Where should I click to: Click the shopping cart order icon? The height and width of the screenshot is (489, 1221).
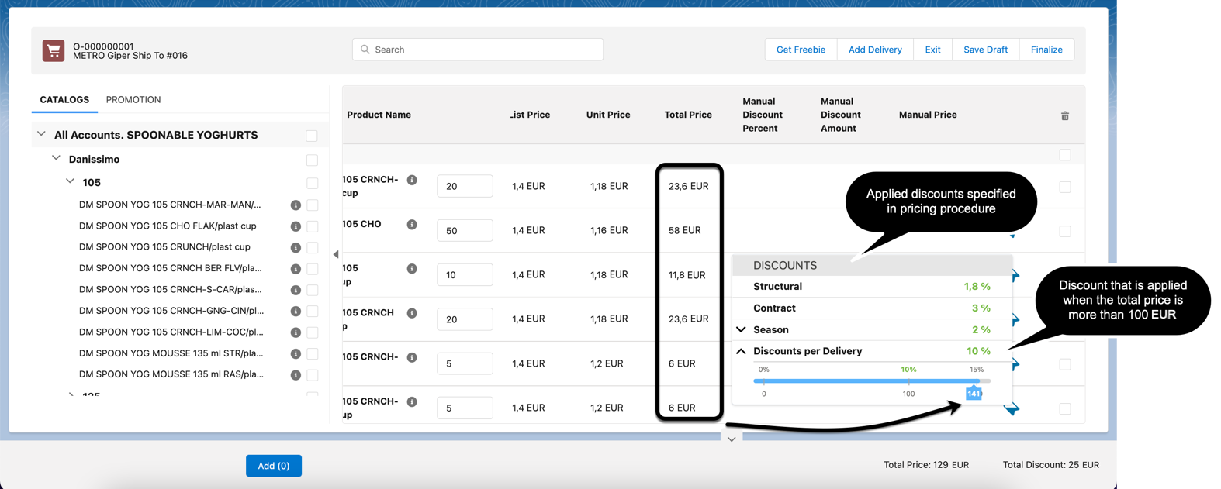(54, 51)
